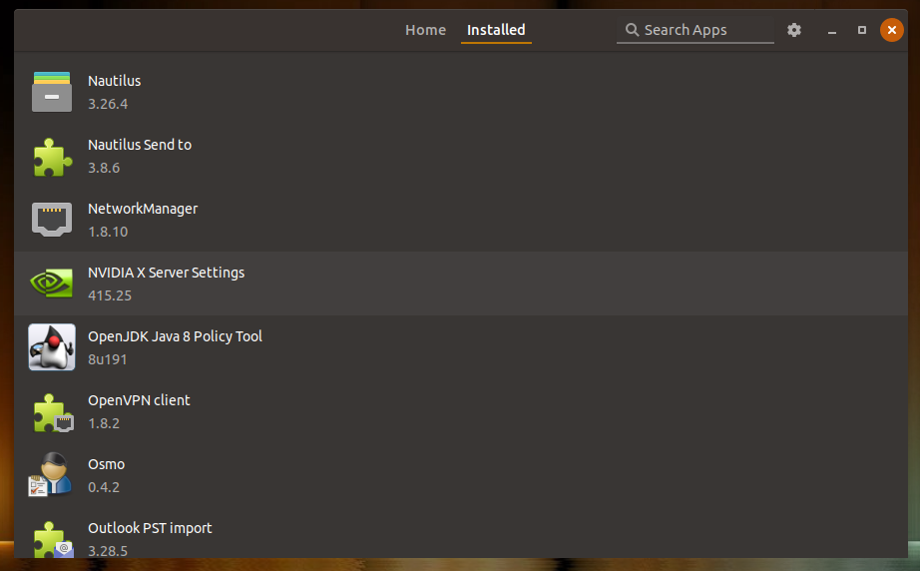The width and height of the screenshot is (920, 571).
Task: Click the Nautilus Send to puzzle icon
Action: [x=52, y=156]
